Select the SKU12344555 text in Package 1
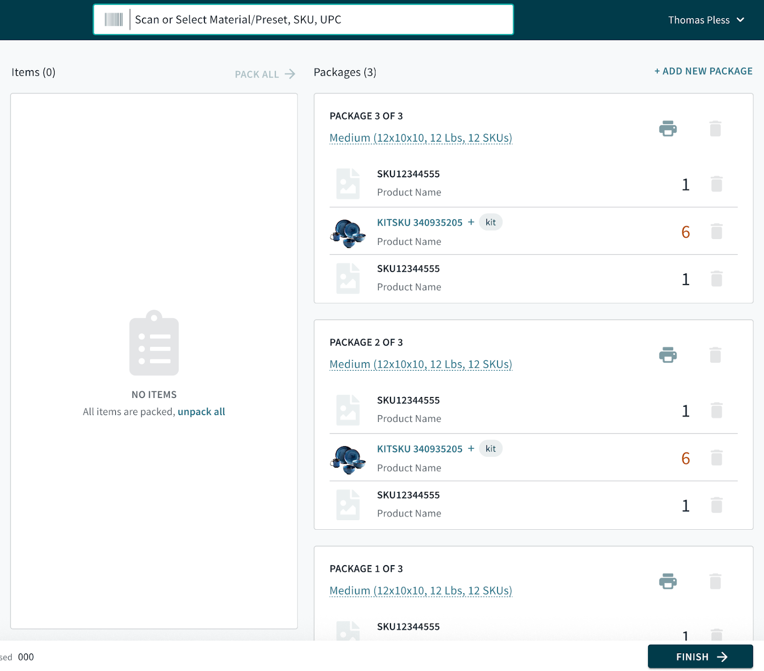This screenshot has width=764, height=671. point(408,627)
